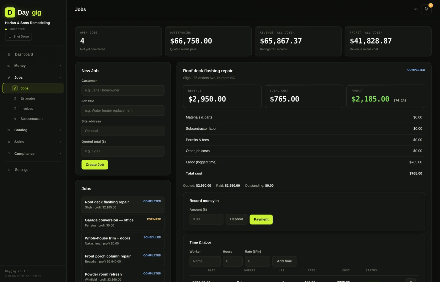Image resolution: width=440 pixels, height=282 pixels.
Task: Expand the Money section chevron
Action: pos(60,66)
